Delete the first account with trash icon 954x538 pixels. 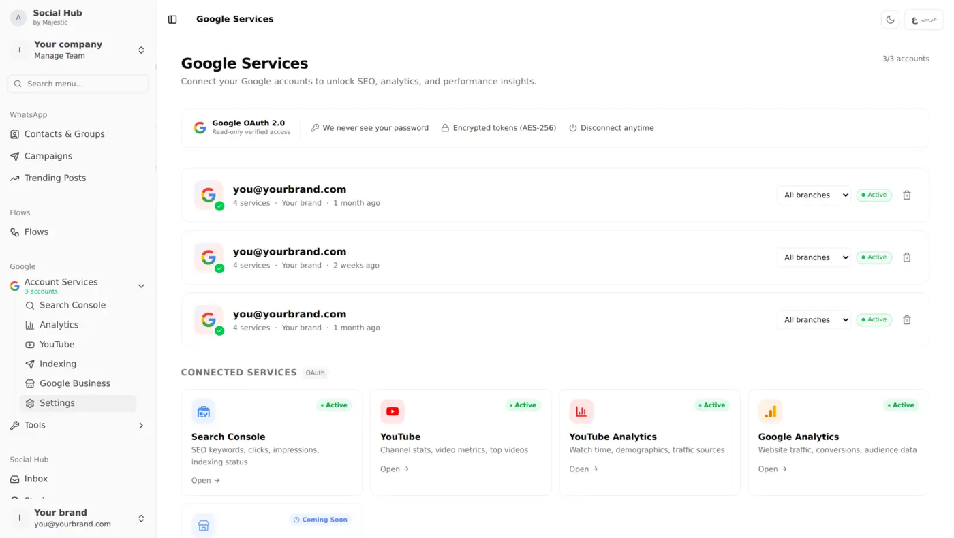point(907,195)
